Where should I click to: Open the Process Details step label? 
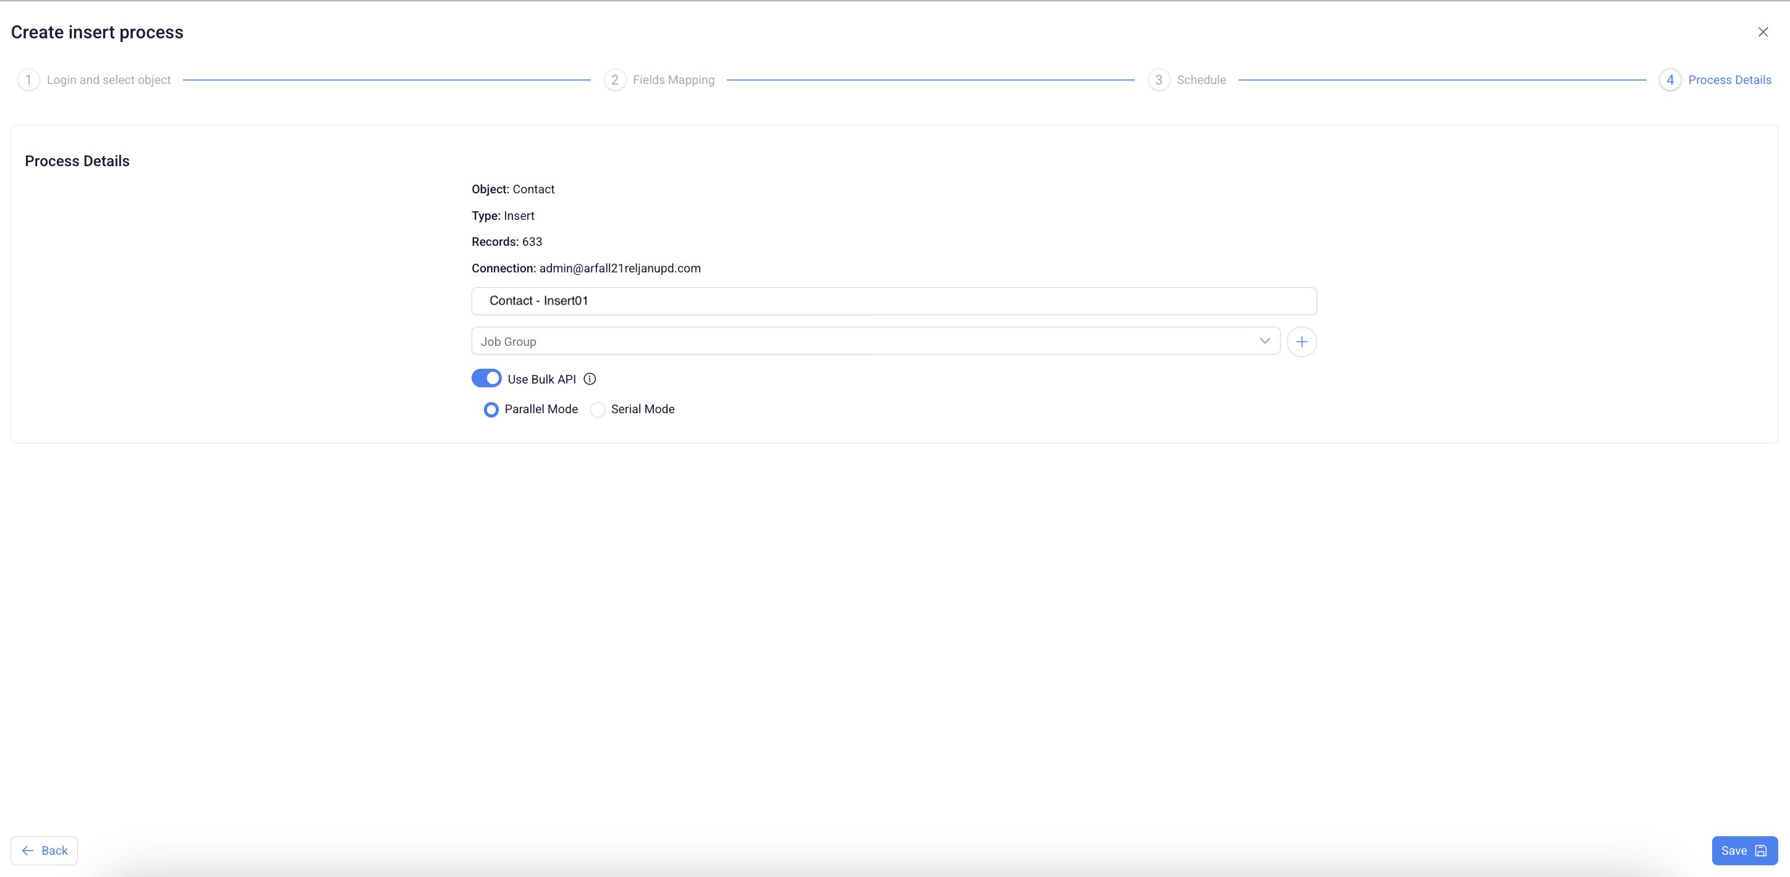1729,80
